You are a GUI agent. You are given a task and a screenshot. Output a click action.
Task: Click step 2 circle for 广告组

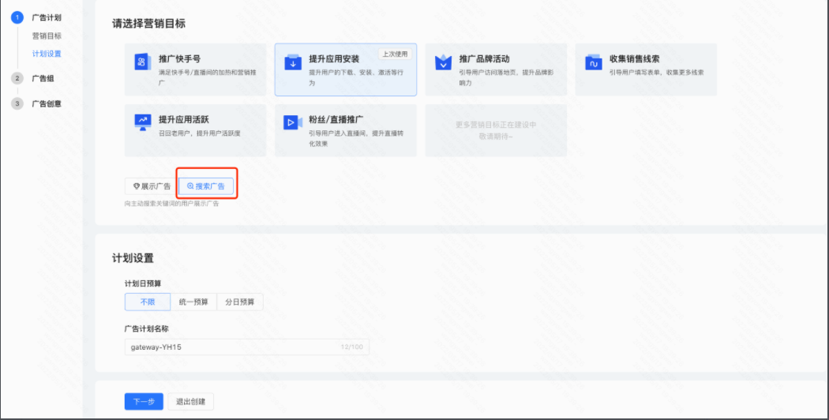(x=17, y=78)
